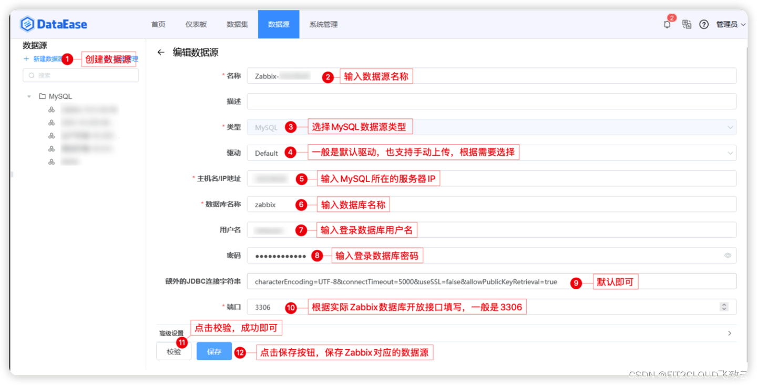Collapse the MySQL tree node arrow

29,97
